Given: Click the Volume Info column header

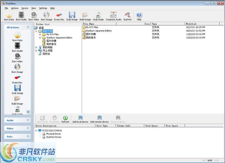Looking at the screenshot, I should (130, 126).
